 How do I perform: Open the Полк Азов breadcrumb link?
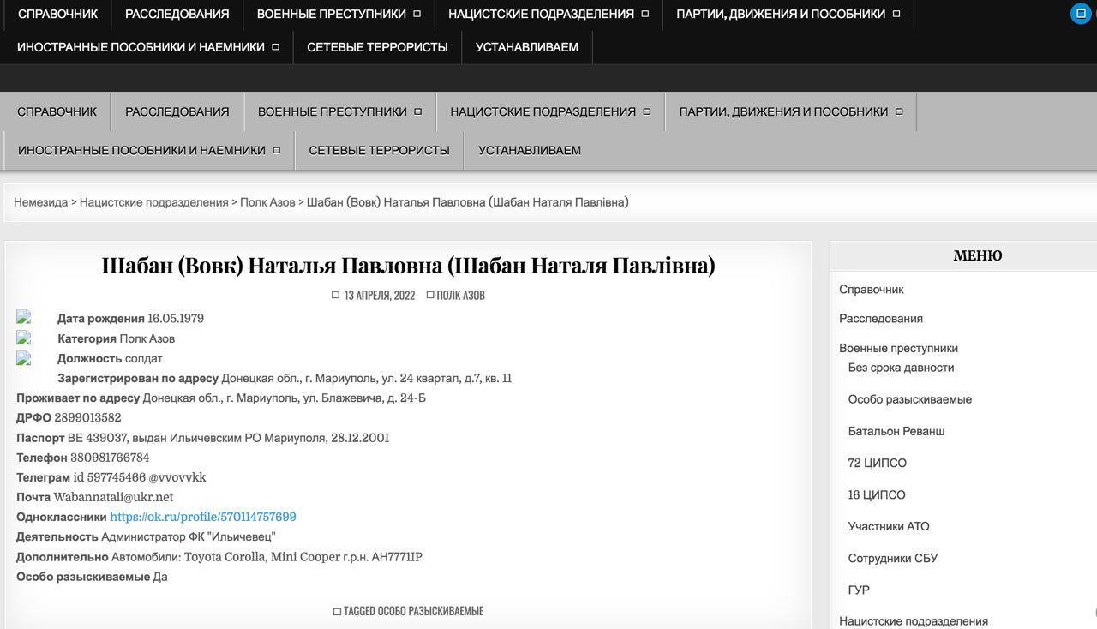tap(267, 202)
